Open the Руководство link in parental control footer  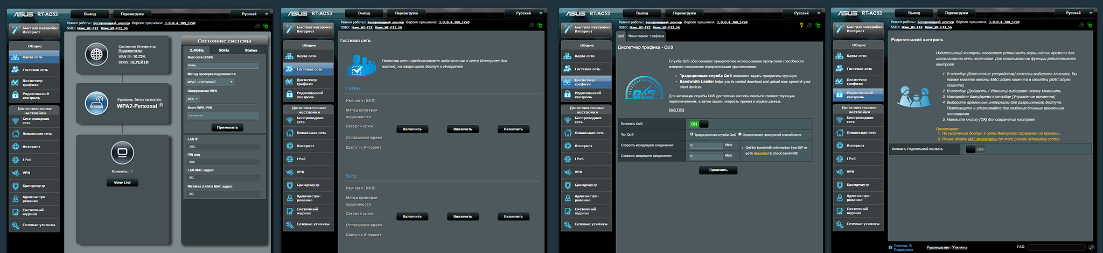tap(938, 248)
